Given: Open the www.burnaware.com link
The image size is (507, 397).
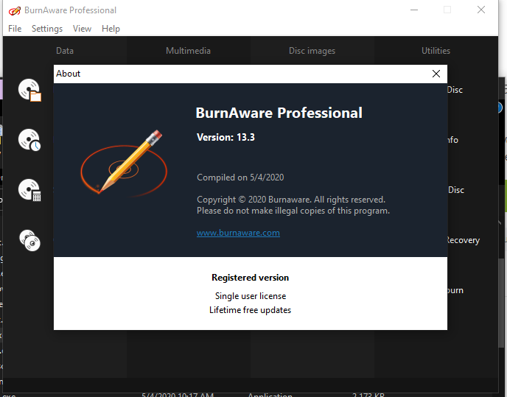Looking at the screenshot, I should point(238,233).
